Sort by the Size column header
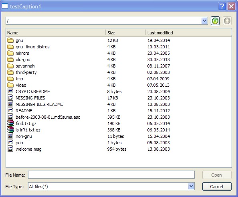 point(126,33)
